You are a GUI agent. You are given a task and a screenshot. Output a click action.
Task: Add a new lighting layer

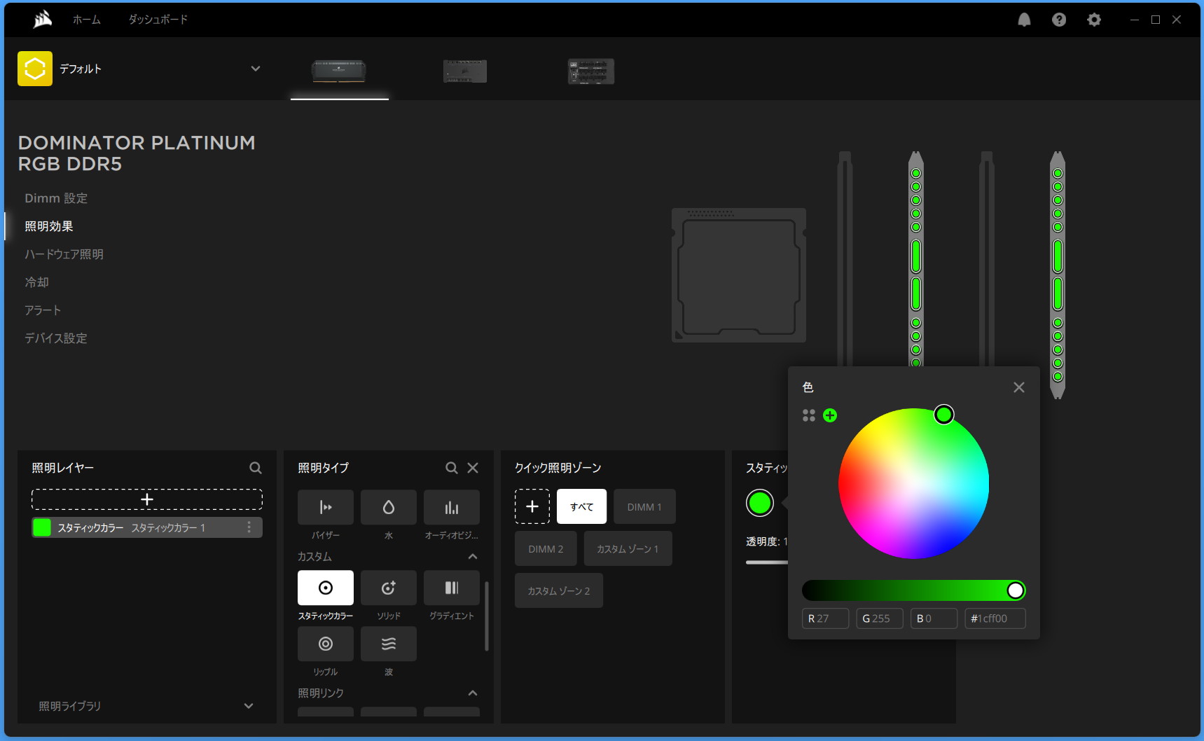[147, 499]
